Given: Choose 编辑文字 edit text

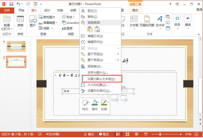Looking at the screenshot, I should click(x=100, y=36).
